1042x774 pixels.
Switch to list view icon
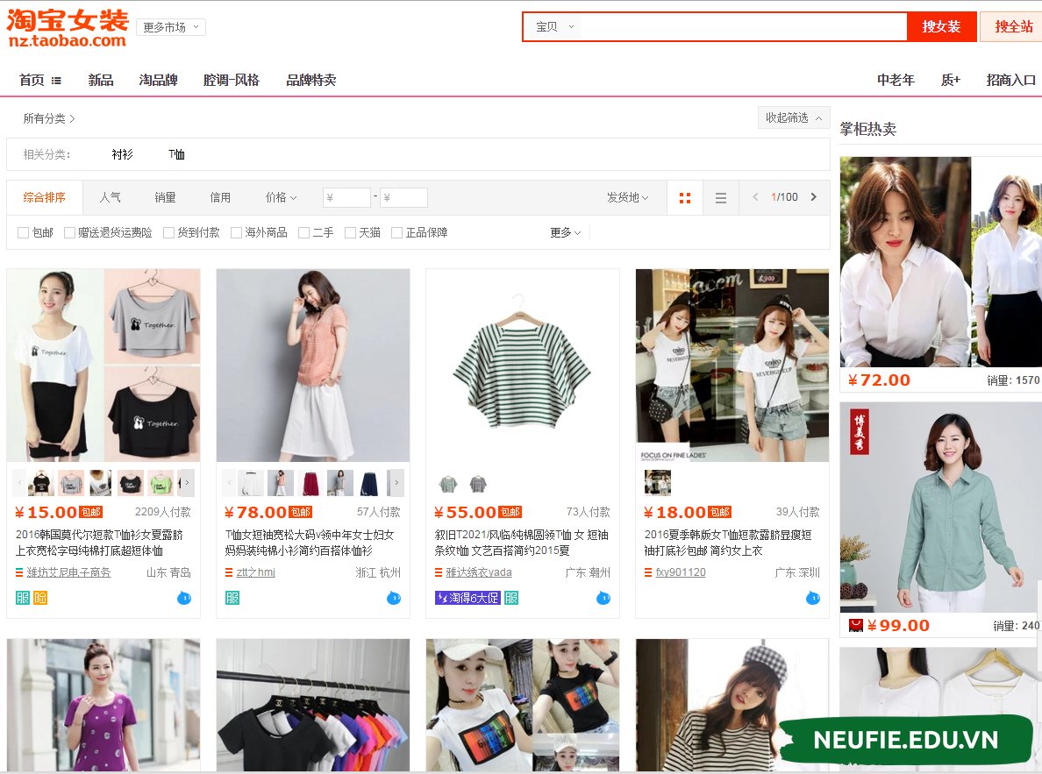[x=720, y=197]
